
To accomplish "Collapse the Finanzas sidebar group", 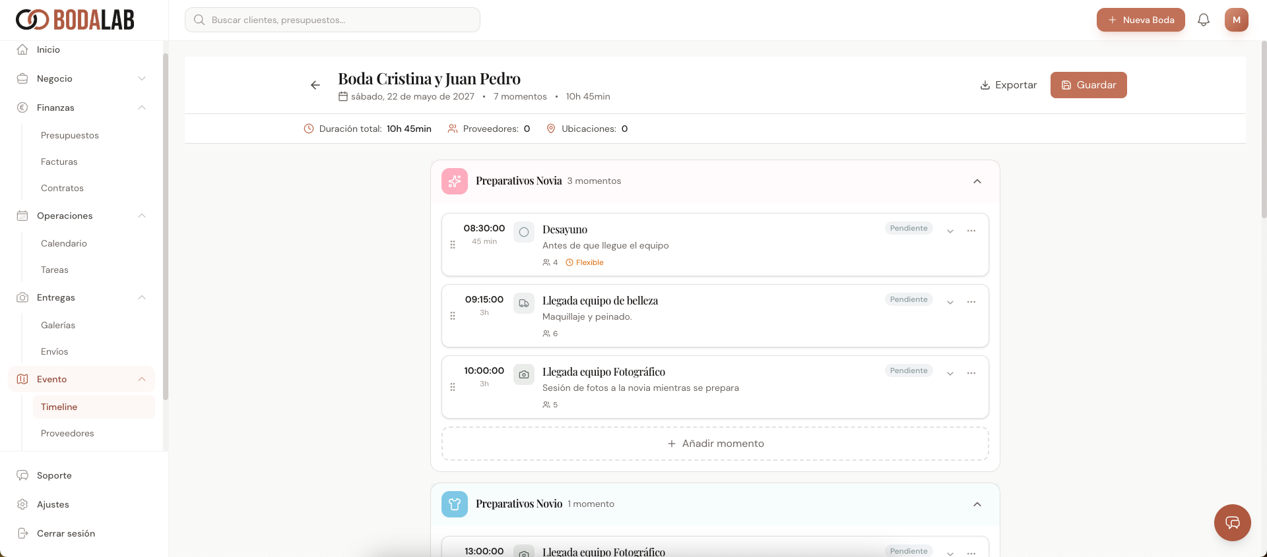I will (x=142, y=107).
